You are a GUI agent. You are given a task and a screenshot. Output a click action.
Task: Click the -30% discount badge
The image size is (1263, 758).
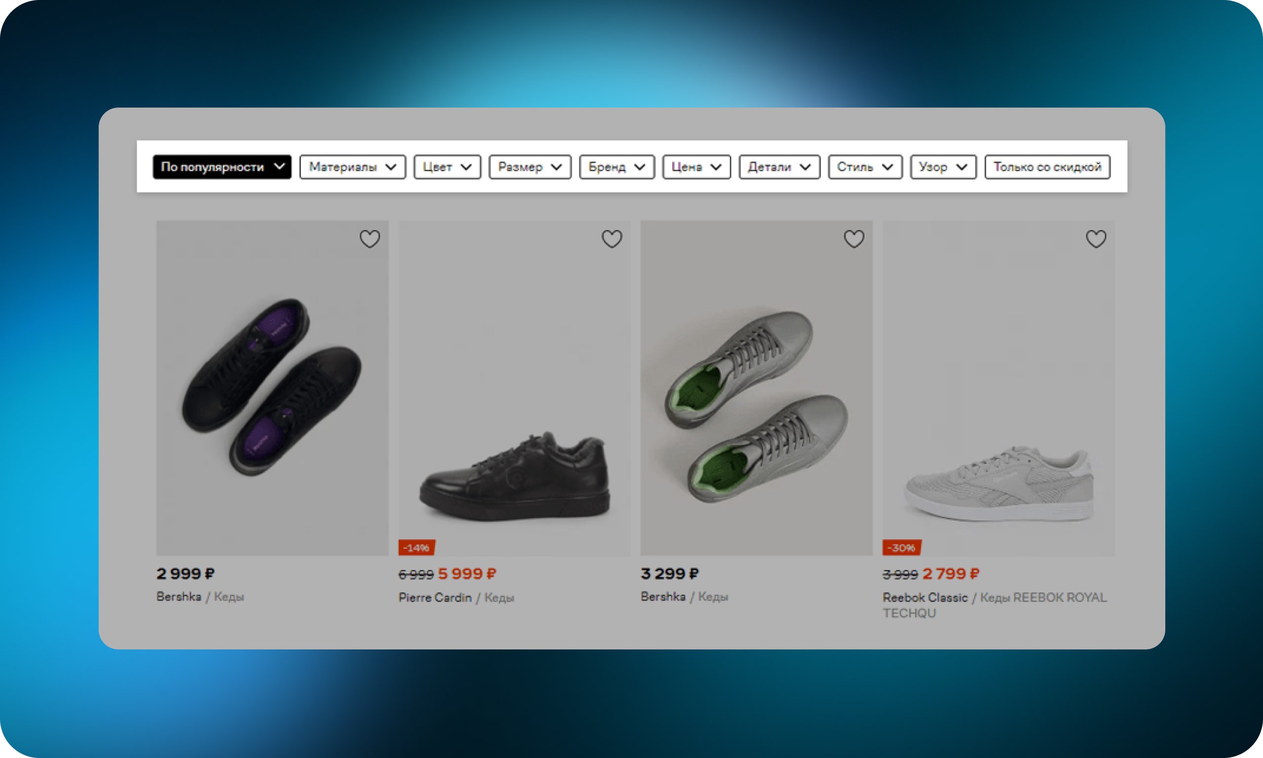pyautogui.click(x=901, y=548)
